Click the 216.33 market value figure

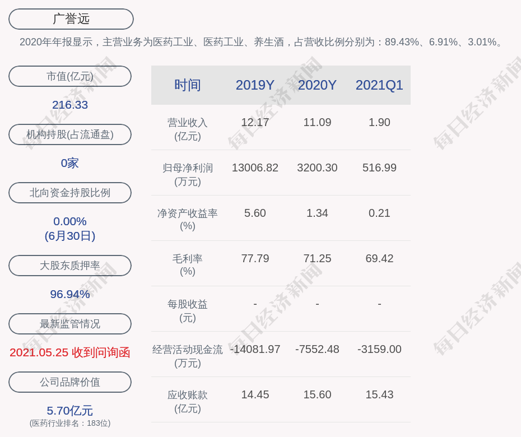click(70, 105)
